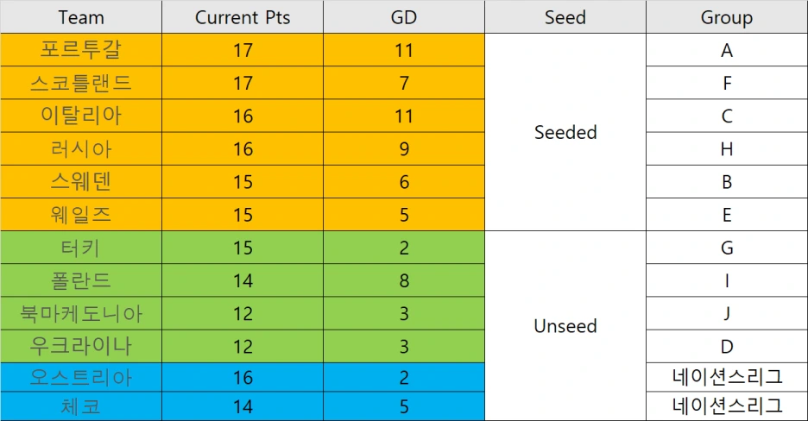Click the Unseed merged cell
This screenshot has width=808, height=421.
coord(565,326)
